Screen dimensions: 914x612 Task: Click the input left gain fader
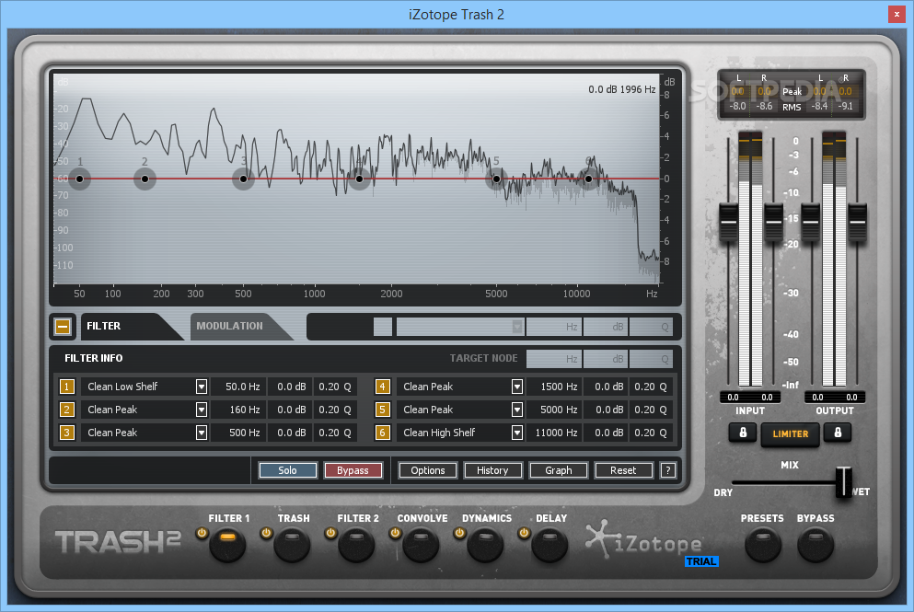click(729, 222)
